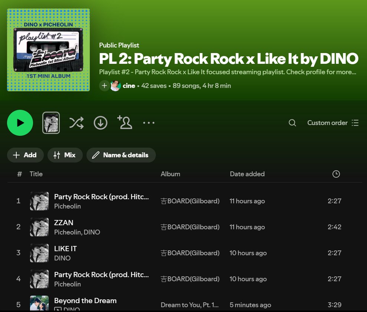Open Picheolin, DINO artists under ZZAN

(77, 232)
